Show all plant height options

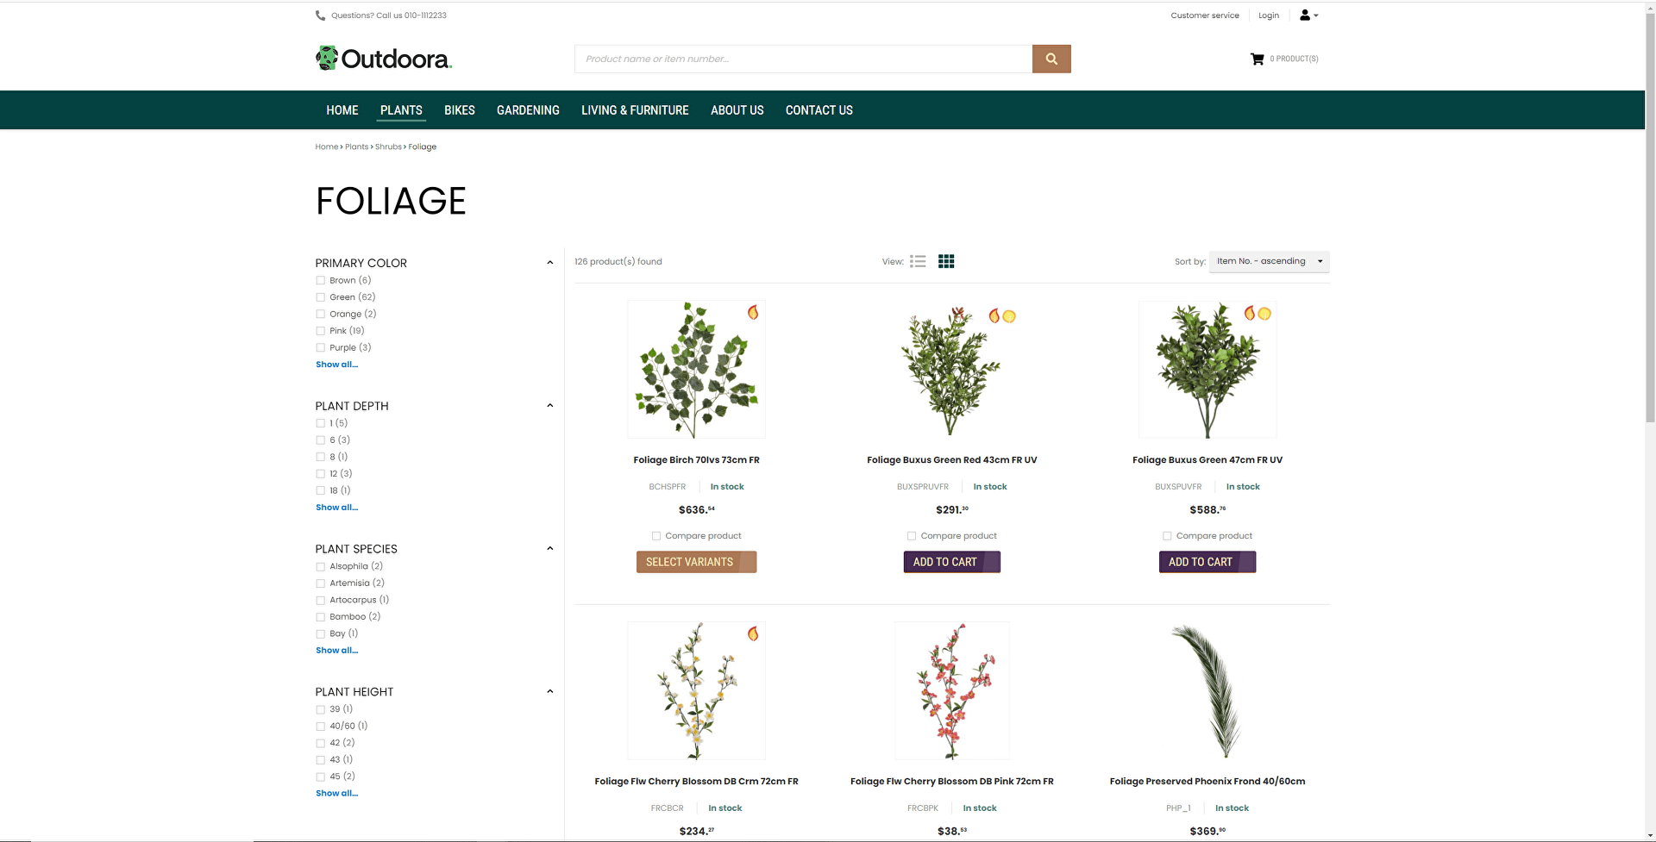tap(336, 794)
